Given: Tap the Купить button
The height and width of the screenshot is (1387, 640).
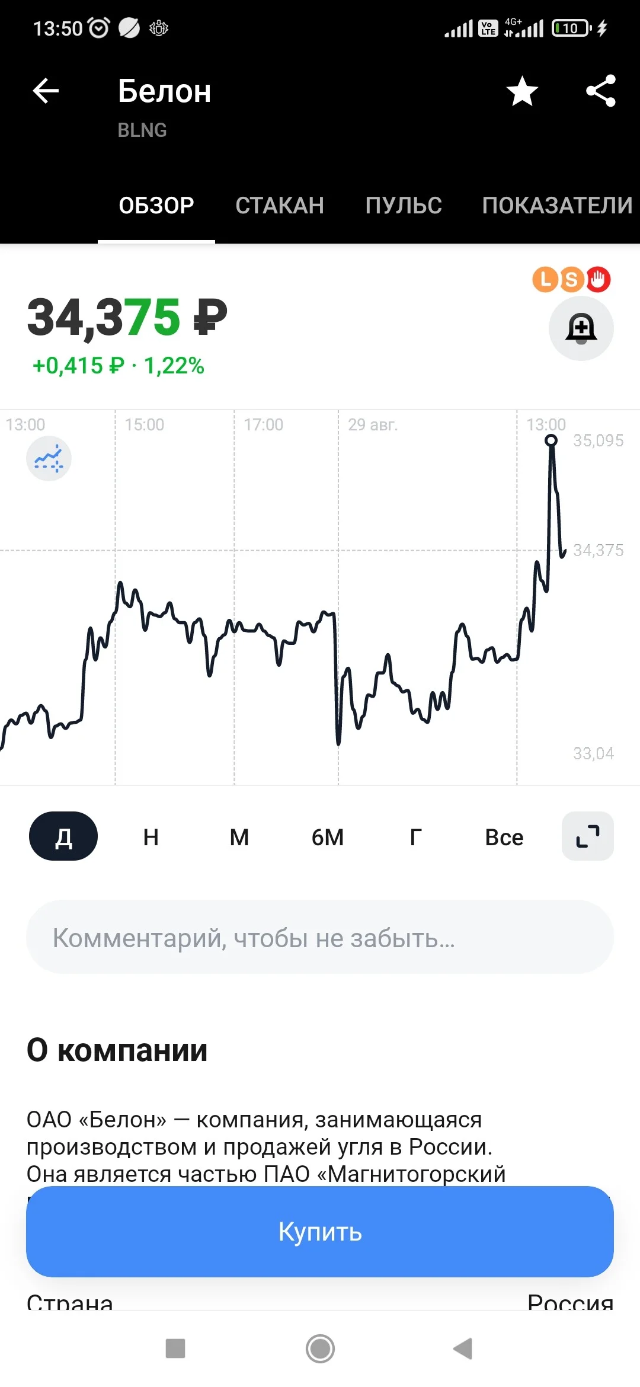Looking at the screenshot, I should tap(320, 1231).
